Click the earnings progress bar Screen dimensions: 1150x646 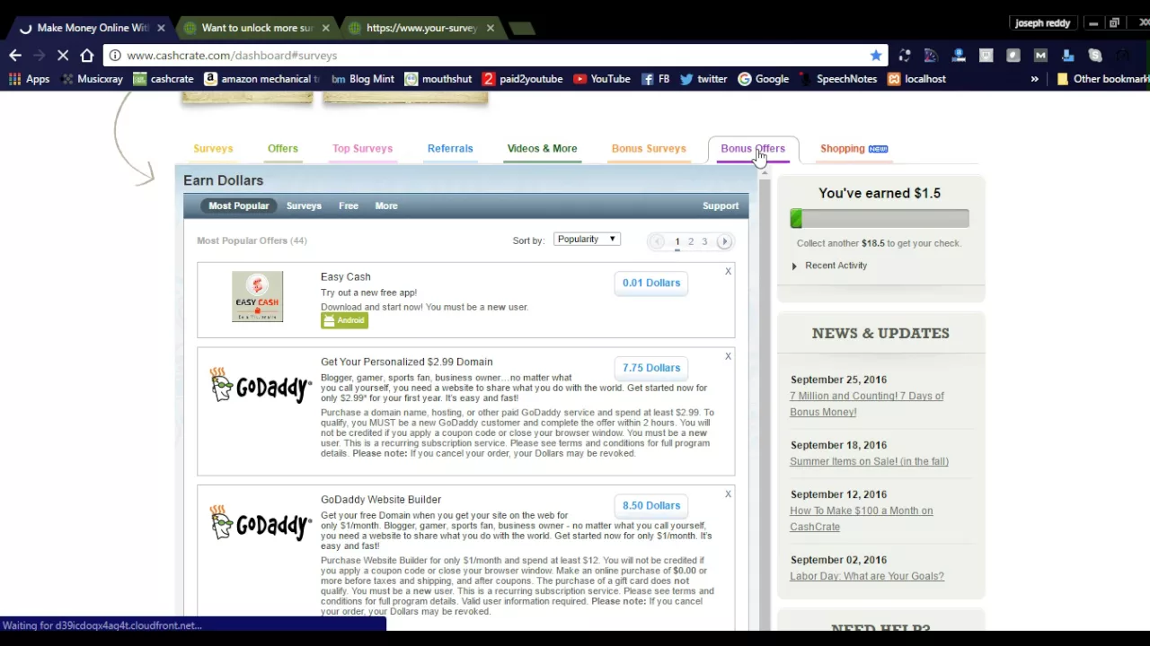[880, 219]
